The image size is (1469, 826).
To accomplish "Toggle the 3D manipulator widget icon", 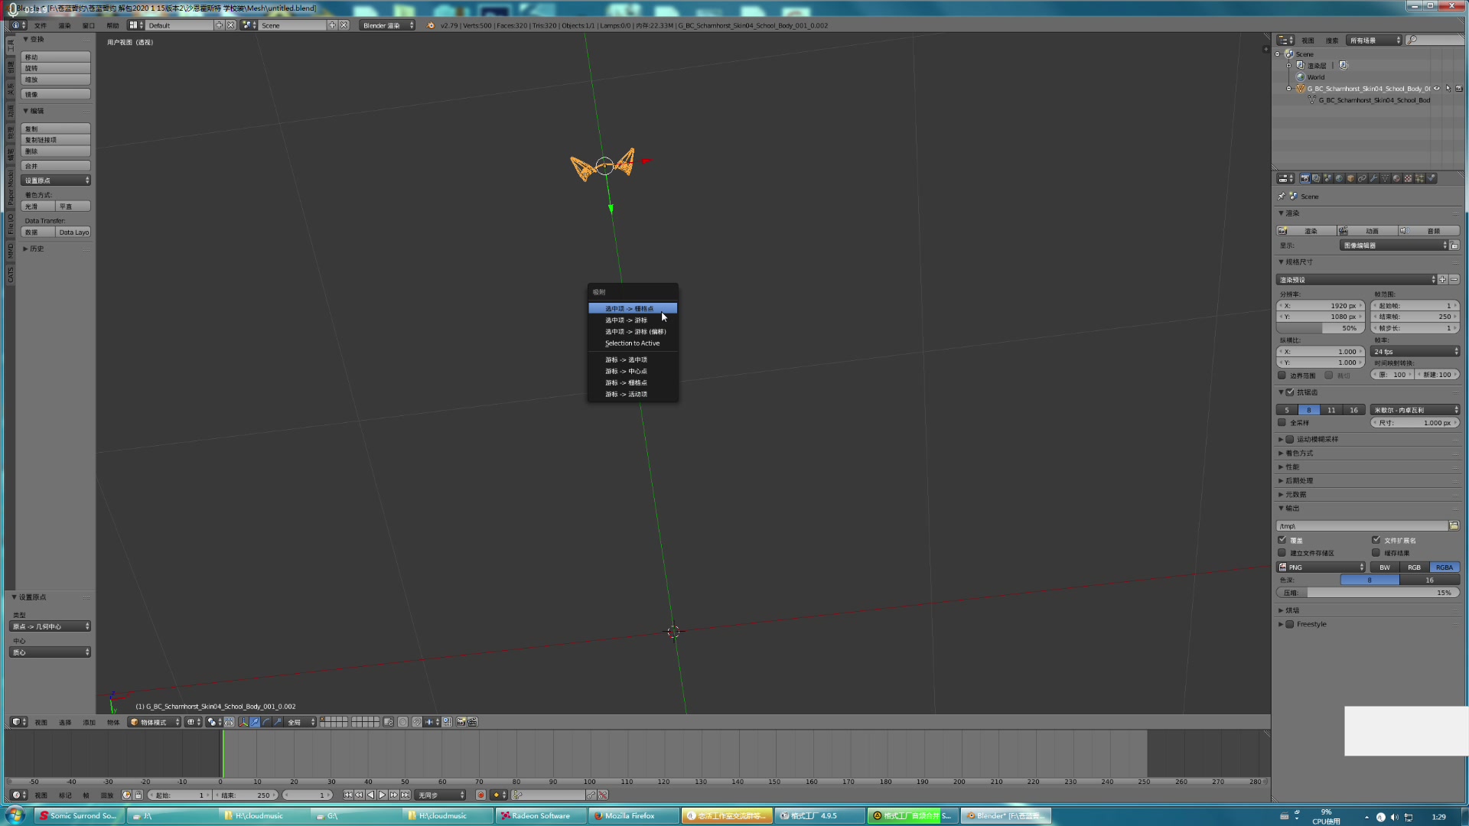I will pos(243,722).
